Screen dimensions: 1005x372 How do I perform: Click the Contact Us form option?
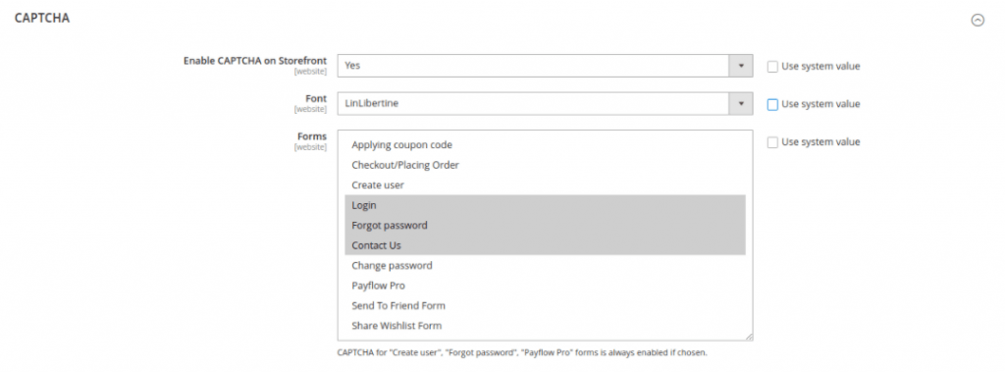coord(545,245)
